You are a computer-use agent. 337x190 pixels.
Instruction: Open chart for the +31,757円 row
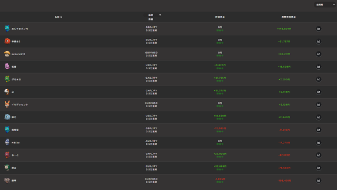(319, 41)
